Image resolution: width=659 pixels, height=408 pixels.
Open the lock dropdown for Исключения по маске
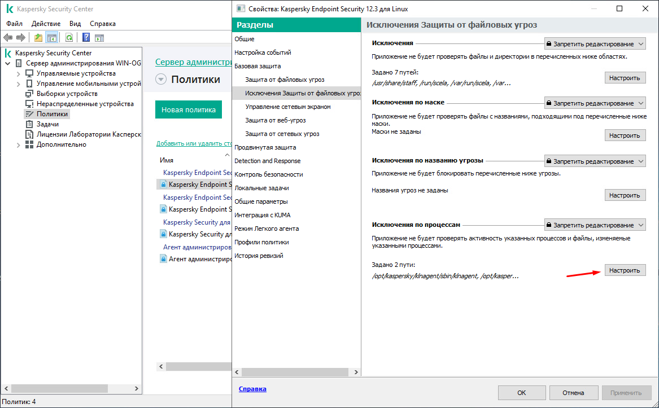tap(595, 103)
